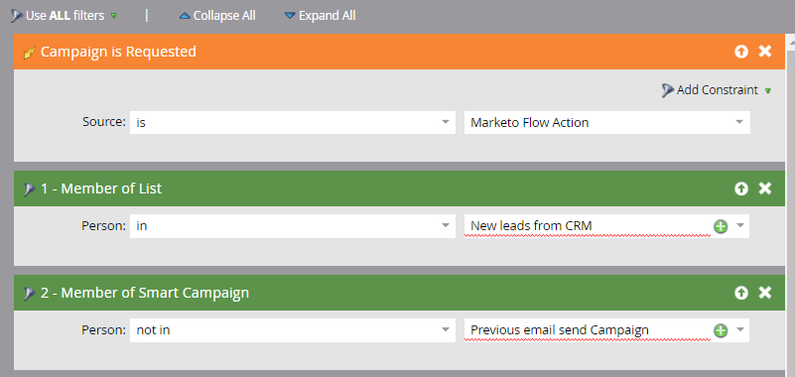This screenshot has height=377, width=795.
Task: Add another smart campaign with plus icon
Action: click(x=721, y=331)
